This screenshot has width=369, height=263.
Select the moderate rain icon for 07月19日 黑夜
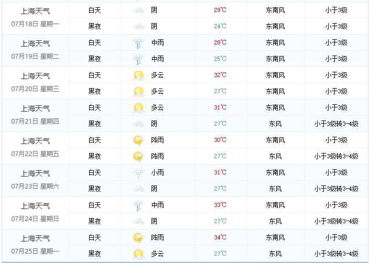tap(138, 59)
